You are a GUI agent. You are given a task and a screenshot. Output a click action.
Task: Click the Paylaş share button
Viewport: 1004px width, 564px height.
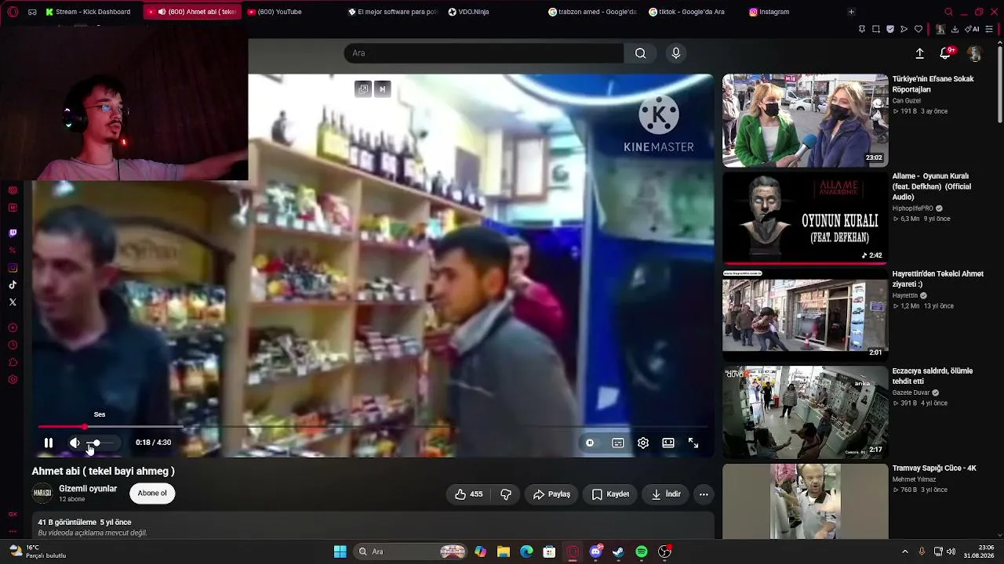(551, 494)
